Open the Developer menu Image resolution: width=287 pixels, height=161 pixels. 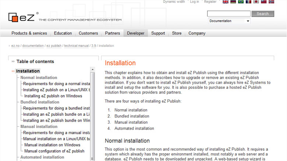[136, 33]
